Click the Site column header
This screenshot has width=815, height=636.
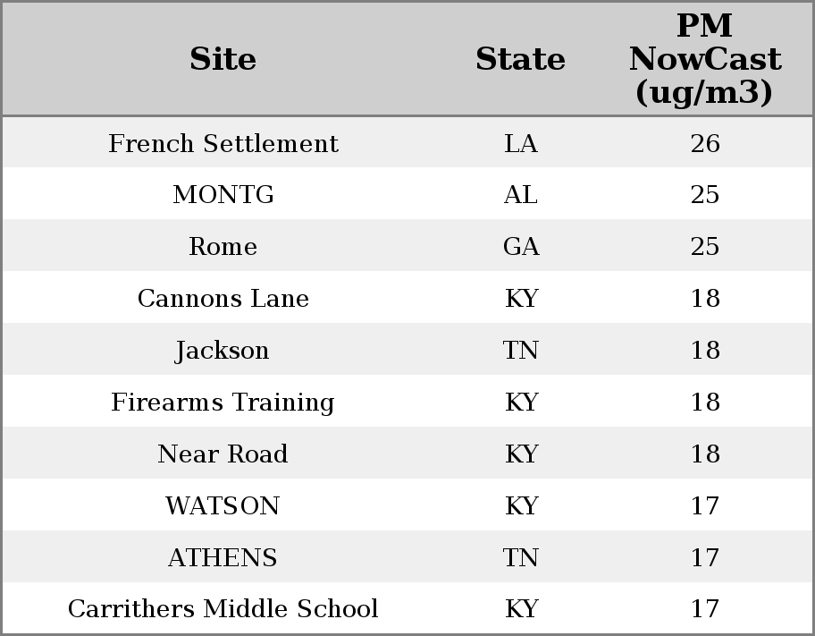[x=223, y=59]
